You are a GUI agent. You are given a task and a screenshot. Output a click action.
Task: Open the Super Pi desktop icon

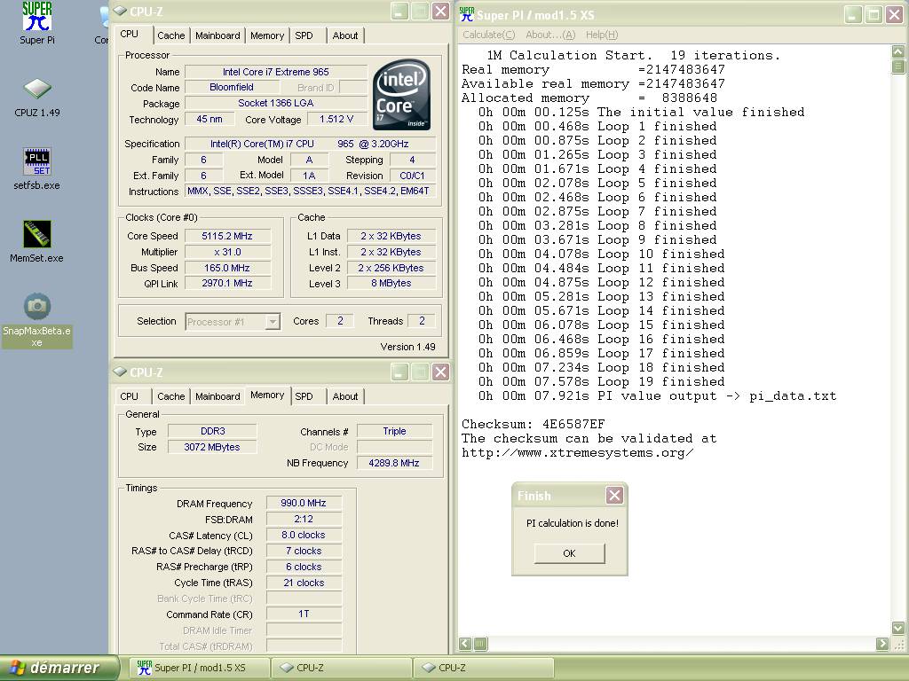click(x=37, y=23)
